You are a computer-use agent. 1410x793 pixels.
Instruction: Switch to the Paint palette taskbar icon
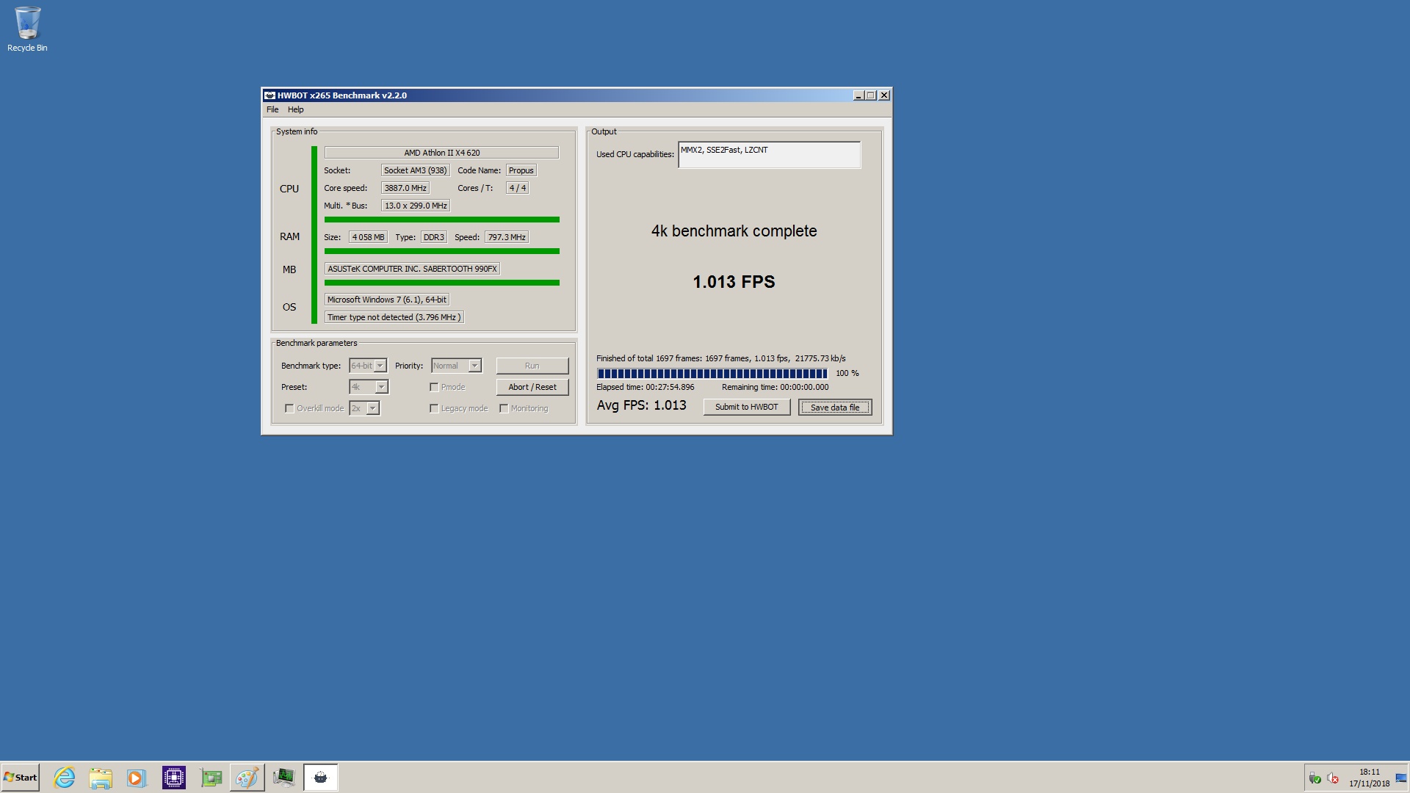247,778
